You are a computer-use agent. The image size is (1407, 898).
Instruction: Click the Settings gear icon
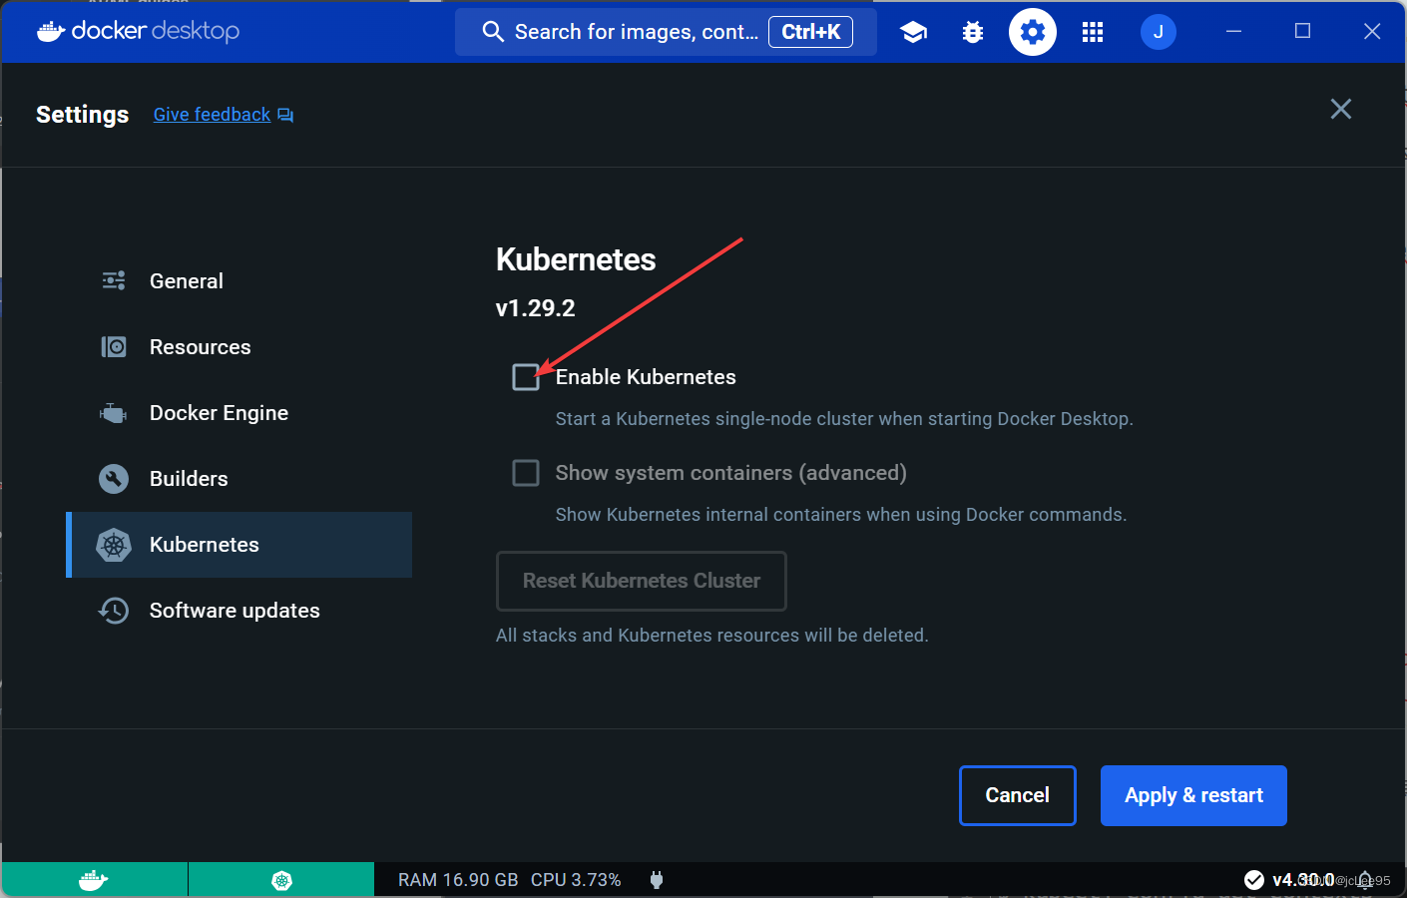click(1032, 31)
